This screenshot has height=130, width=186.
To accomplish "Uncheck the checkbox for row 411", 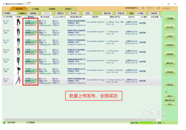I will [x=4, y=79].
